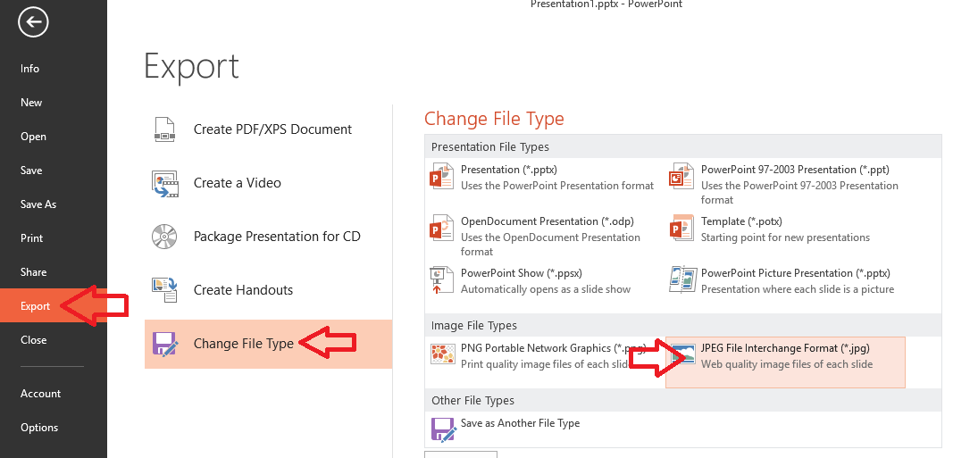
Task: Click the PowerPoint Picture Presentation icon
Action: (682, 280)
